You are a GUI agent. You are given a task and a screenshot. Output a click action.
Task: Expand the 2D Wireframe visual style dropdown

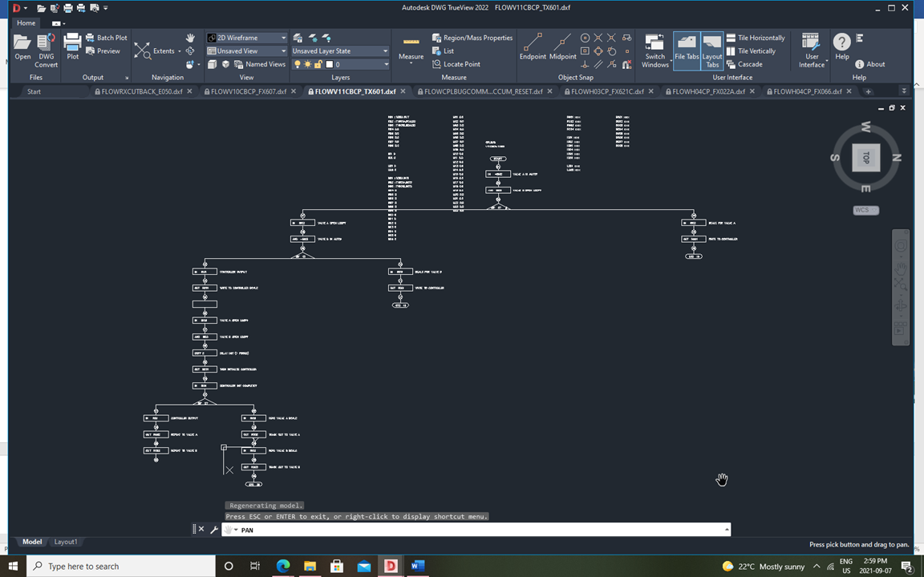coord(283,38)
